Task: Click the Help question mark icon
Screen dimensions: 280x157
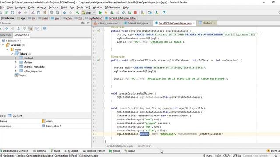Action: (x=164, y=13)
